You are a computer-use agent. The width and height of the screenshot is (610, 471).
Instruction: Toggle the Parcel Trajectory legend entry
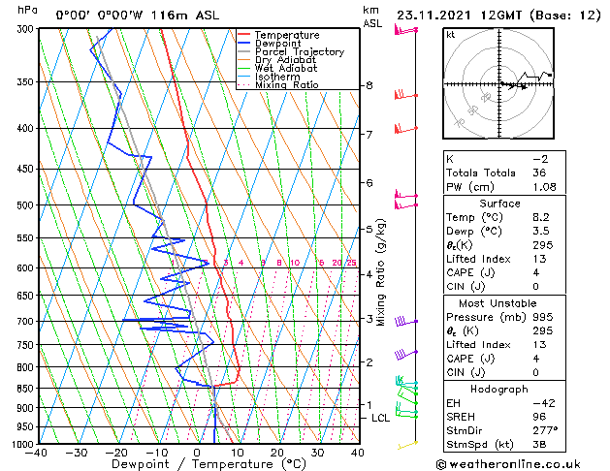pyautogui.click(x=299, y=52)
